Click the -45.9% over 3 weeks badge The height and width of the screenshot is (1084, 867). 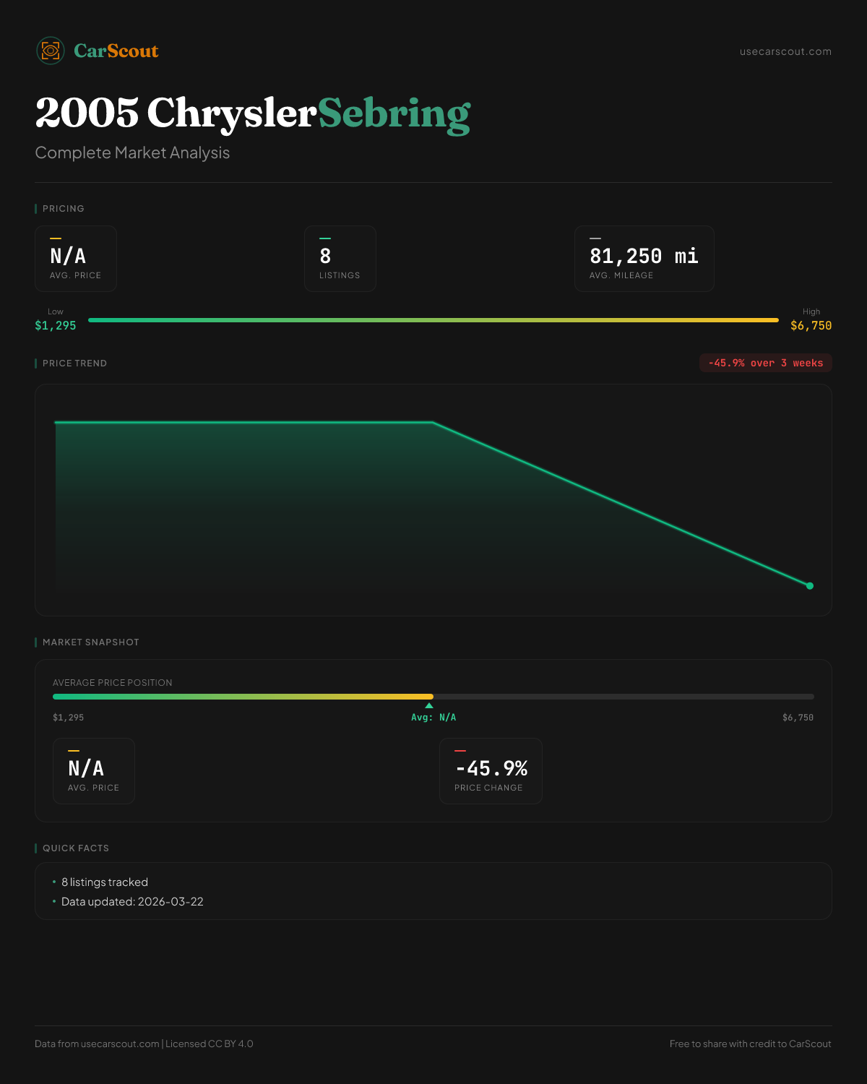coord(765,363)
